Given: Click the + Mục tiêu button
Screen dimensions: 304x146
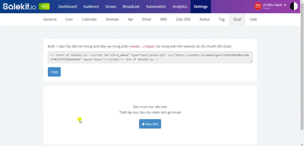Looking at the screenshot, I should point(150,124).
